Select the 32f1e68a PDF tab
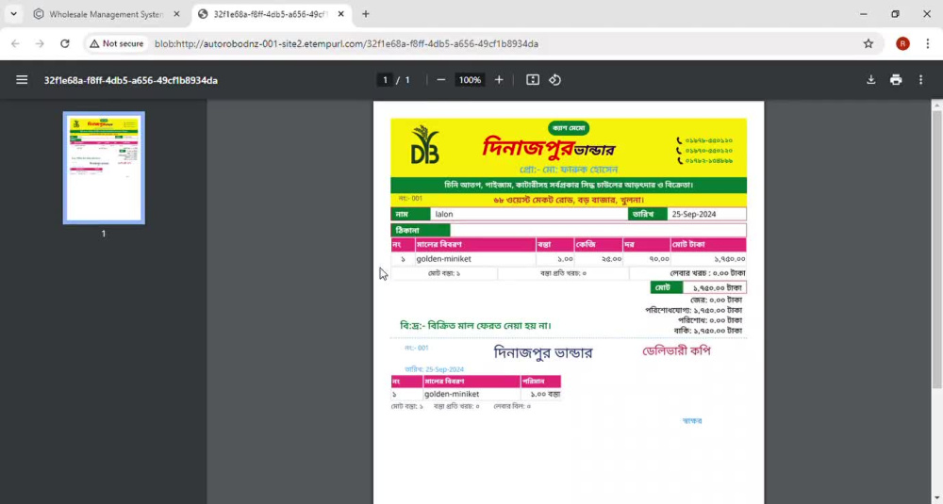Viewport: 943px width, 504px height. [271, 14]
